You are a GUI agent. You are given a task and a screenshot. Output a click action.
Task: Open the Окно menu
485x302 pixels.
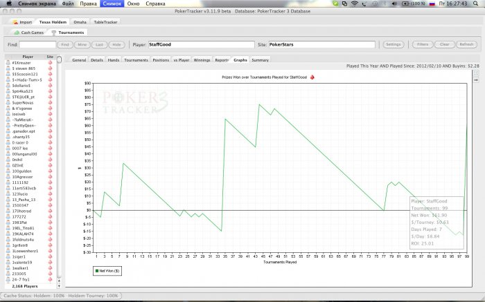133,3
